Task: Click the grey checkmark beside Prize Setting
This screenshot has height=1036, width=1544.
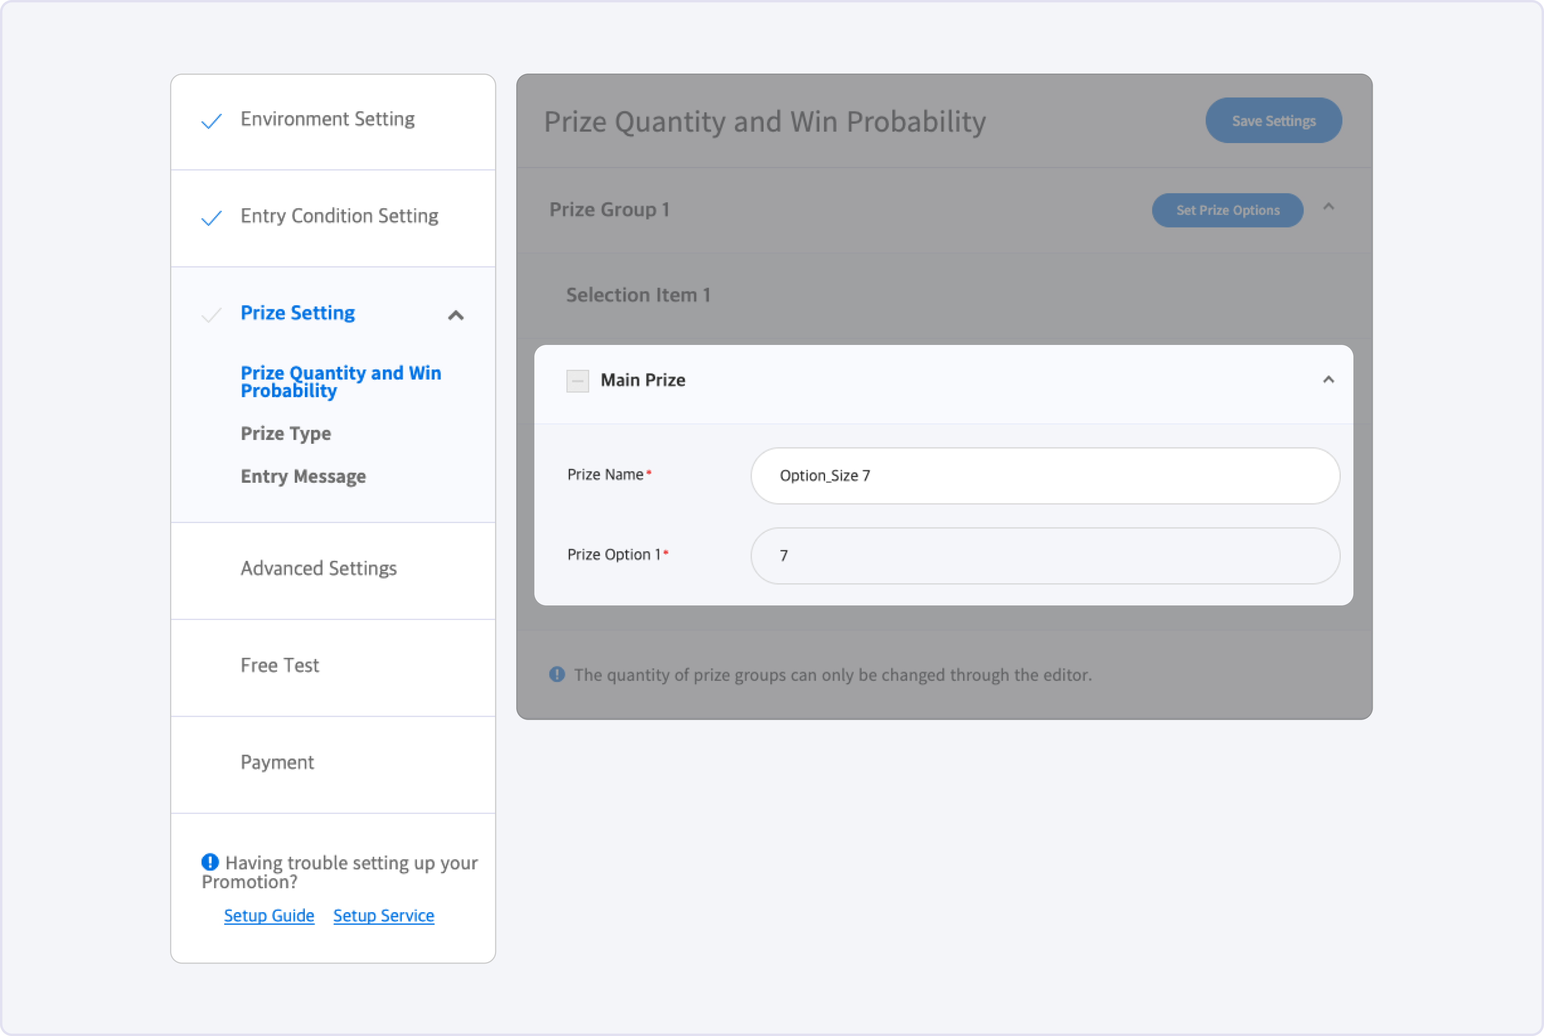Action: coord(211,315)
